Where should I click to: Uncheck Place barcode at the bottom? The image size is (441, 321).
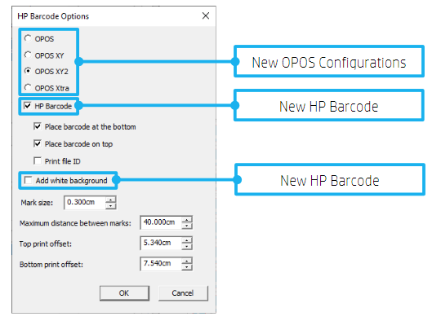click(x=37, y=126)
